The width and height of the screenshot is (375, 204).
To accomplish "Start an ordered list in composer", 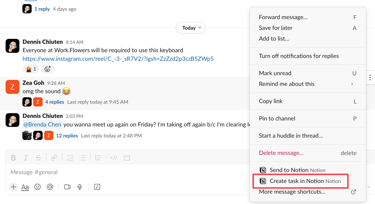I will pos(70,158).
